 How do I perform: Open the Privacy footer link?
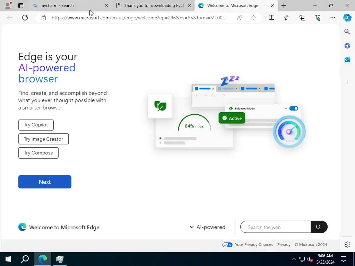click(284, 245)
